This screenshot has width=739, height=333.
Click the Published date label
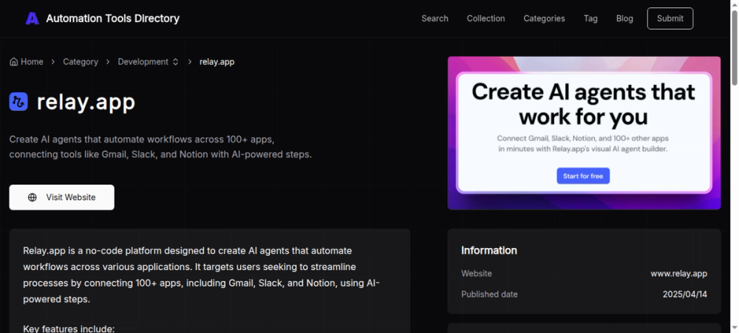coord(489,295)
